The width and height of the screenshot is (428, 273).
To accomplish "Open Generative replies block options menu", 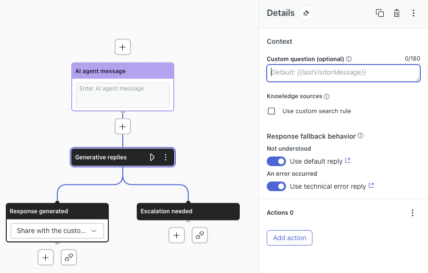I will [166, 157].
